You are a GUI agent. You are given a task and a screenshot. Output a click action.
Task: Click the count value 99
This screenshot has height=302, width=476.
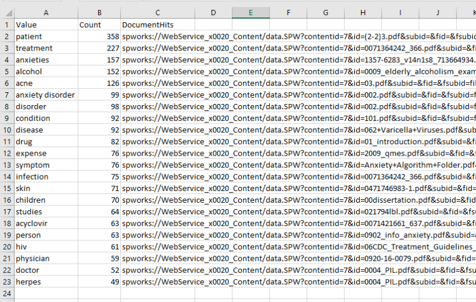(99, 95)
